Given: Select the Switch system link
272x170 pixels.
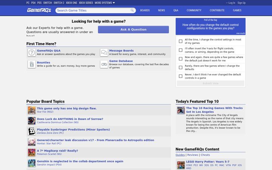Looking at the screenshot, I should tap(48, 3).
